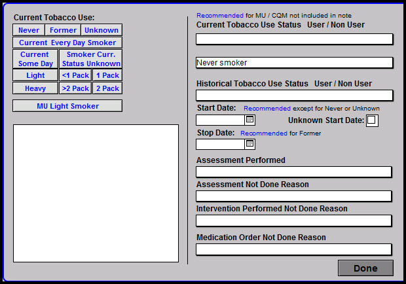Click the MU Light Smoker button
Image resolution: width=406 pixels, height=284 pixels.
(67, 106)
